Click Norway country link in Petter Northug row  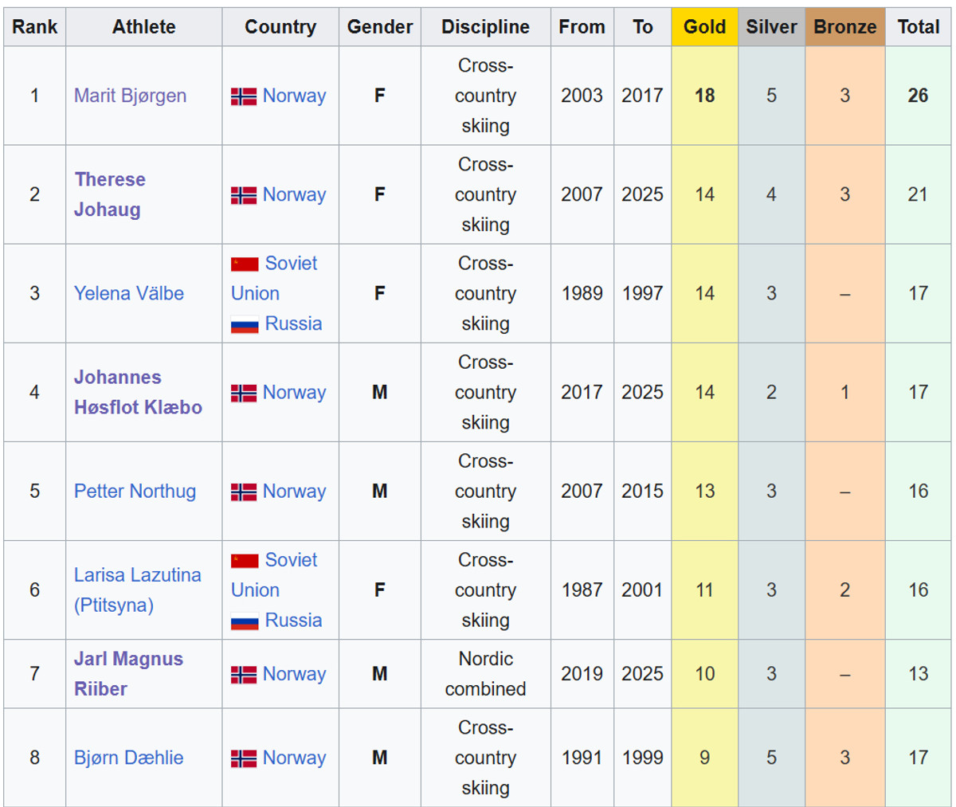(294, 491)
